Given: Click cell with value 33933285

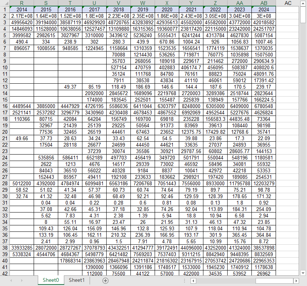Looking at the screenshot, I should click(x=22, y=248).
